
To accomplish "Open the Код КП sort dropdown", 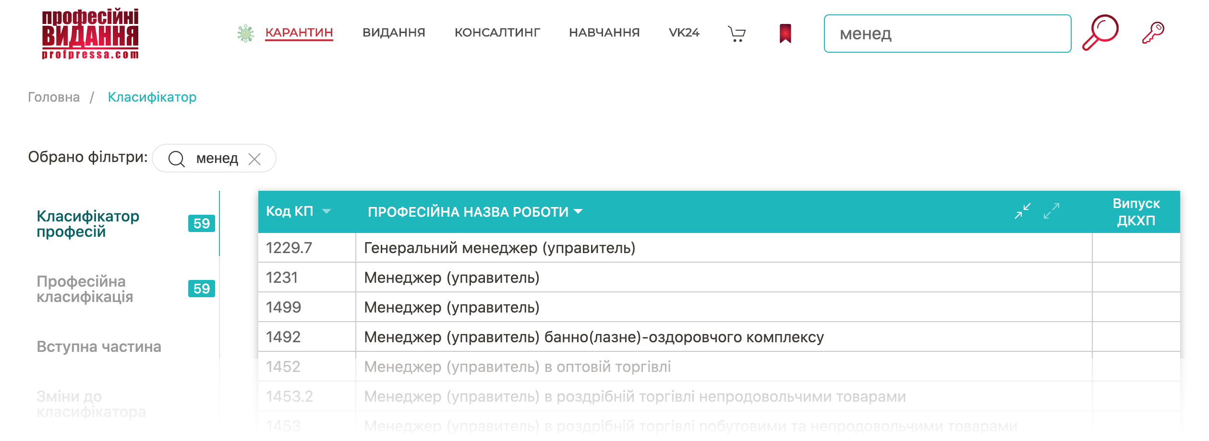I will [326, 211].
